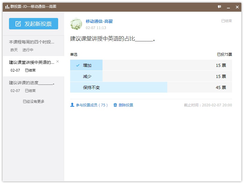Close the group vote window

pos(237,7)
